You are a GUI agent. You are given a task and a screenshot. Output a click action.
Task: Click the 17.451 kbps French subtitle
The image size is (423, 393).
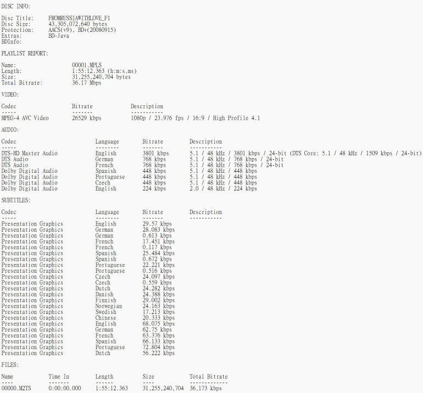point(159,242)
